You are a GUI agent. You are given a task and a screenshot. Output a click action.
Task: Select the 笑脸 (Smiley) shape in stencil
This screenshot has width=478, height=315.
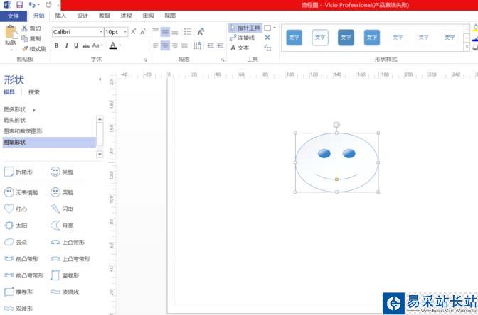62,172
